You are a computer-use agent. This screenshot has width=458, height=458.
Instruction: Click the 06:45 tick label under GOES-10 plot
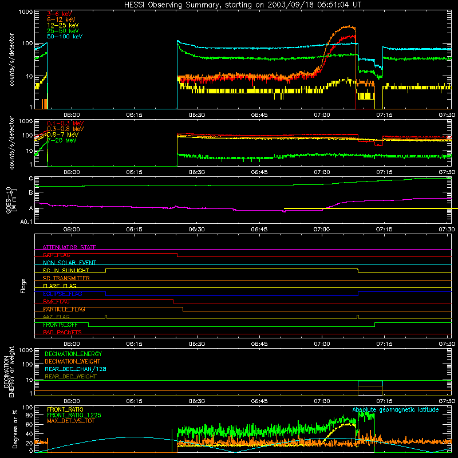point(259,230)
